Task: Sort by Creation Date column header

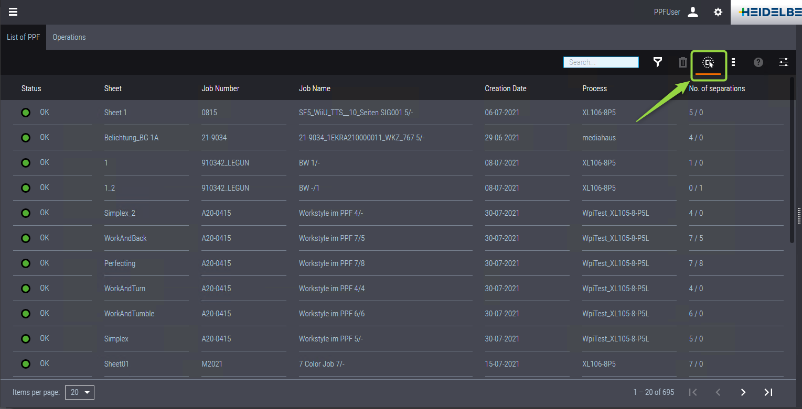Action: click(505, 89)
